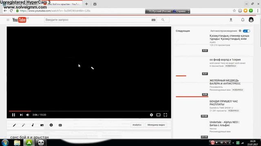Select the 'санс бой я и арыстан' tab
Viewport: 261px width, 146px height.
(x=62, y=4)
